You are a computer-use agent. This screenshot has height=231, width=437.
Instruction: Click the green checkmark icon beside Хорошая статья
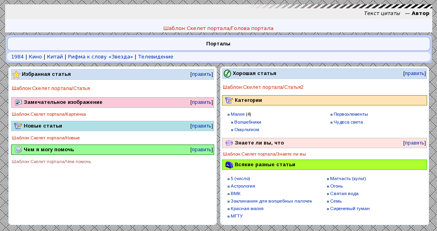(x=227, y=73)
